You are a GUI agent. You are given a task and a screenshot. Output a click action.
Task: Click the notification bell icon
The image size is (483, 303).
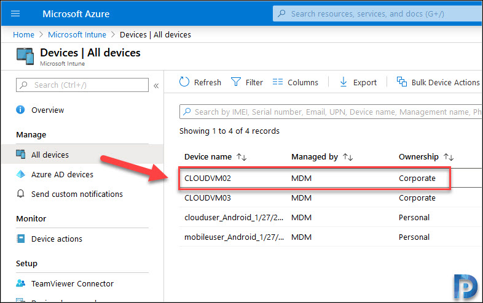point(21,194)
